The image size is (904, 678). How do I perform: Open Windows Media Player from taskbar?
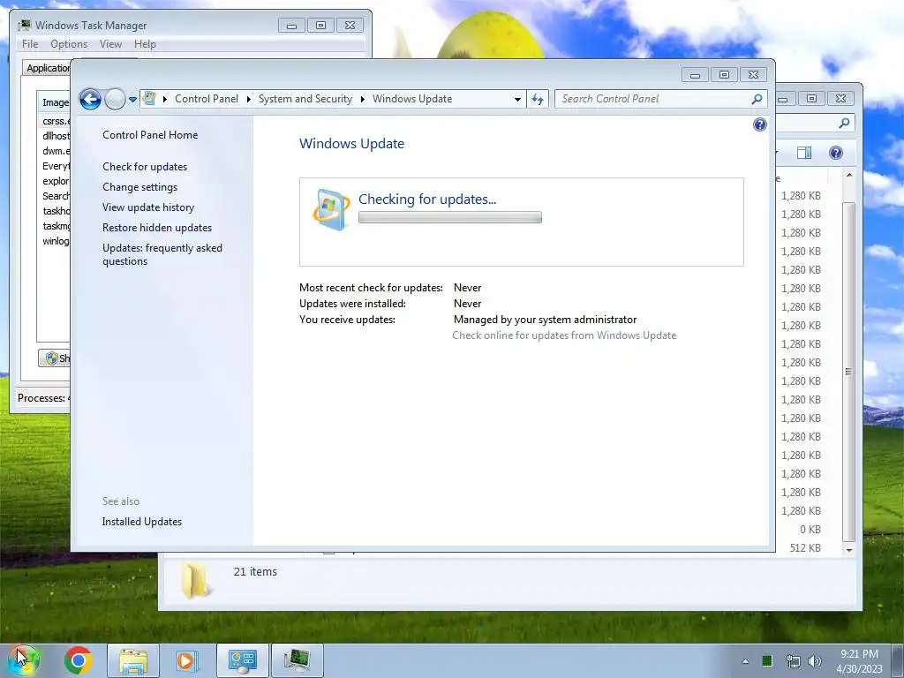pos(186,660)
